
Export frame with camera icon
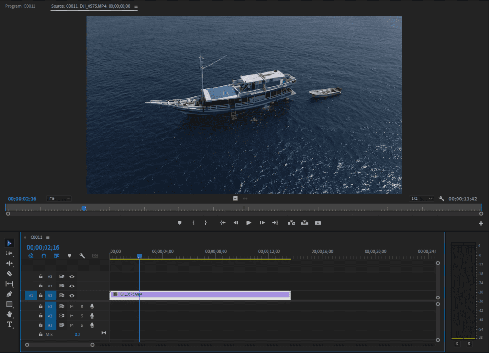pyautogui.click(x=318, y=223)
